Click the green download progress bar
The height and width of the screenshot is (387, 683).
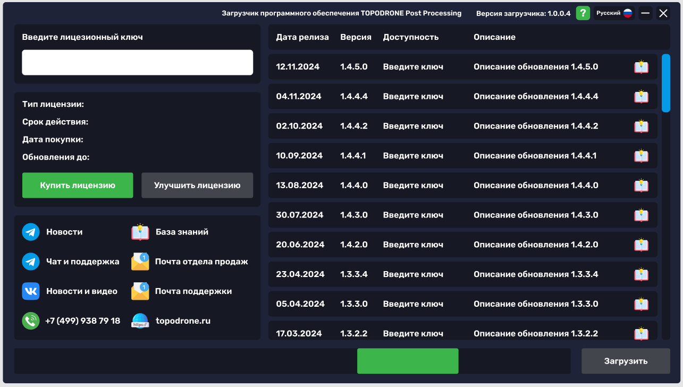[408, 361]
